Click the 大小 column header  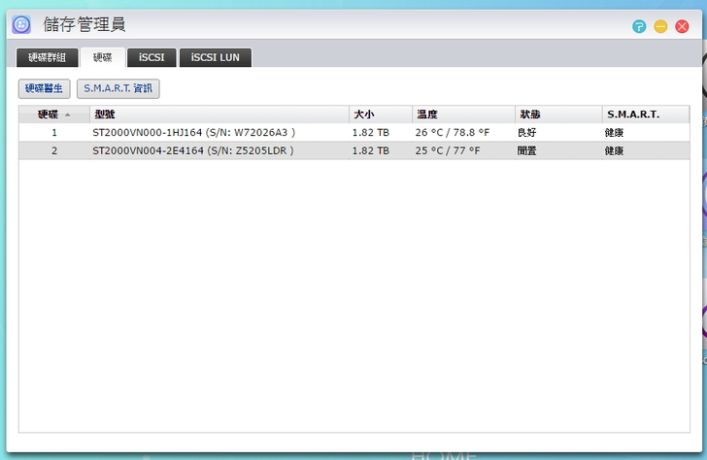pyautogui.click(x=381, y=115)
